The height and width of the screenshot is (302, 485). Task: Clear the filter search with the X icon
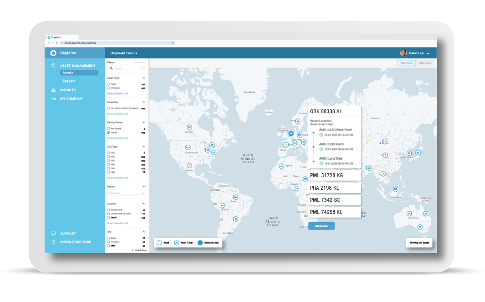144,69
